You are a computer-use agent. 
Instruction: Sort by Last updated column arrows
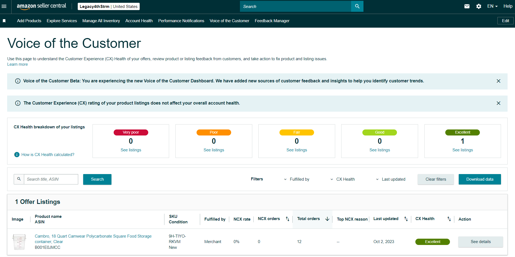click(x=406, y=219)
